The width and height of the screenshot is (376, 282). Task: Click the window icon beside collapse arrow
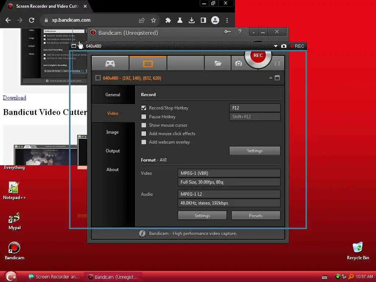click(x=277, y=78)
